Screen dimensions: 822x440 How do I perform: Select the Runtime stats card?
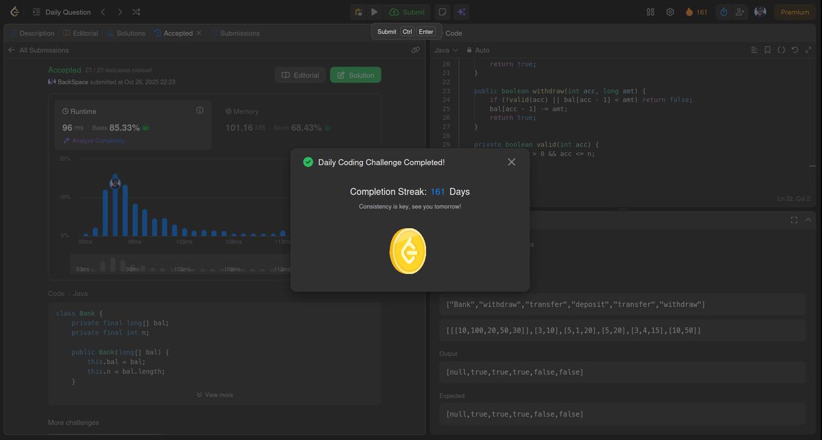pyautogui.click(x=134, y=125)
